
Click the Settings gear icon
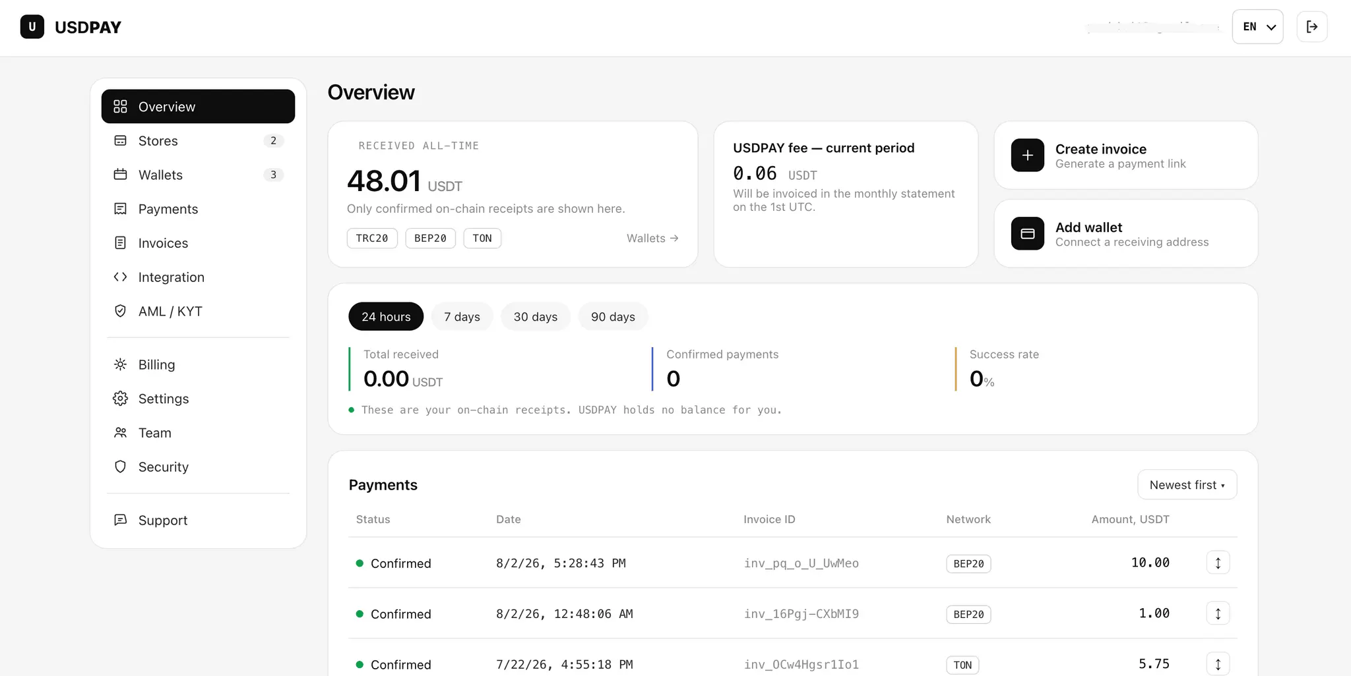coord(120,399)
